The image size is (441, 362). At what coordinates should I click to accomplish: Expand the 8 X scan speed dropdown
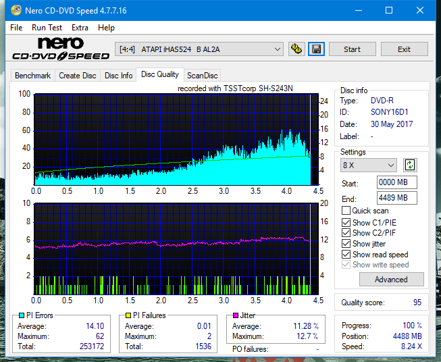[x=369, y=165]
